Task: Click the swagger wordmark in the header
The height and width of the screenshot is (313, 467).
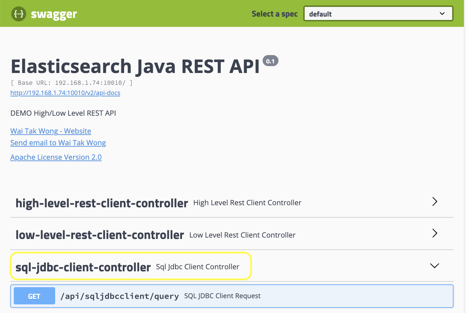Action: (x=54, y=14)
